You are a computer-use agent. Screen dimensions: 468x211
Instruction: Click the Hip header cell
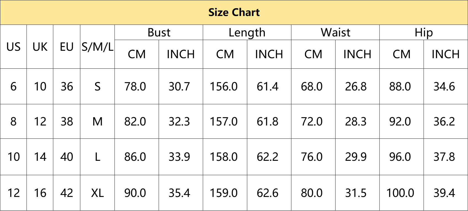pos(424,33)
